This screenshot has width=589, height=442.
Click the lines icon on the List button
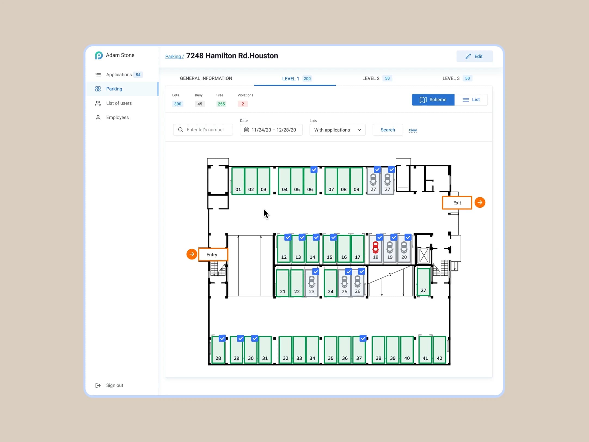tap(466, 100)
